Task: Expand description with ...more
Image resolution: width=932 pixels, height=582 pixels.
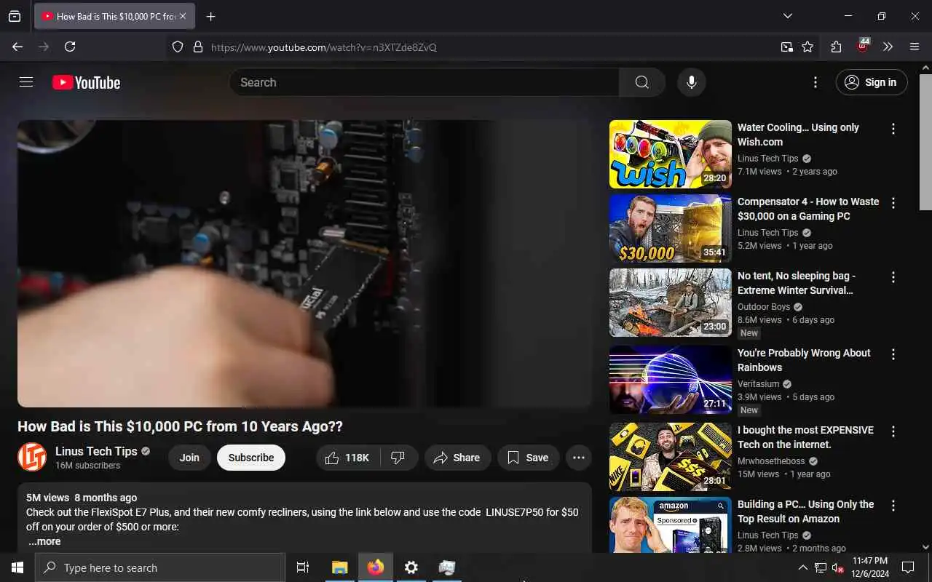Action: (x=44, y=541)
